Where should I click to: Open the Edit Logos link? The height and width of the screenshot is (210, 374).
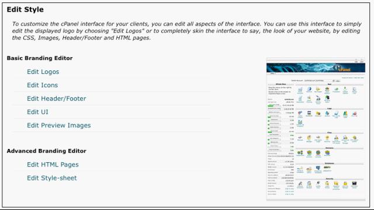tap(43, 72)
